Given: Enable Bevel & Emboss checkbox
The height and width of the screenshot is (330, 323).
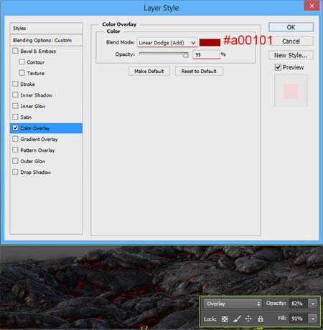Looking at the screenshot, I should pyautogui.click(x=15, y=51).
